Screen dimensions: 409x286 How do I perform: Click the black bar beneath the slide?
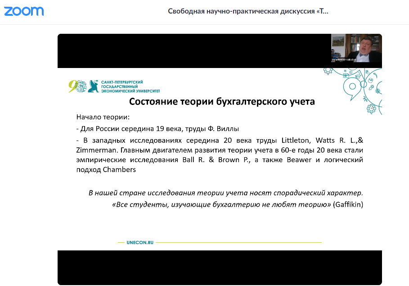(x=220, y=268)
